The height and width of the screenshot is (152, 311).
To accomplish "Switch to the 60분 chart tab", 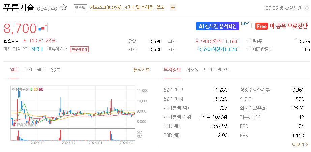I will [56, 70].
